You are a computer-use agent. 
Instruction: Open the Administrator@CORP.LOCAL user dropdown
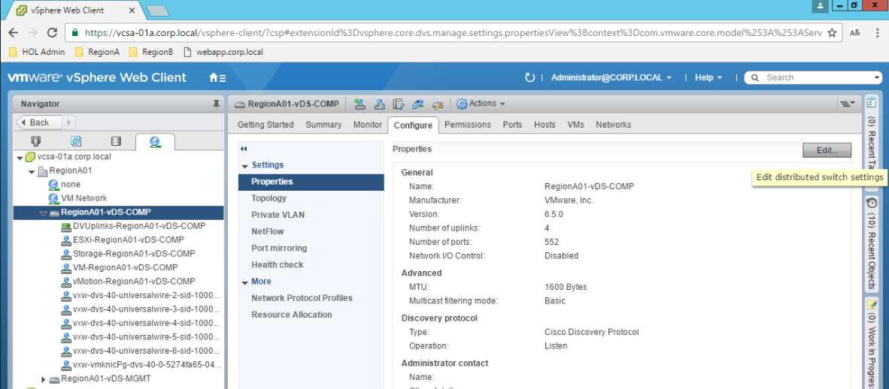click(x=611, y=77)
